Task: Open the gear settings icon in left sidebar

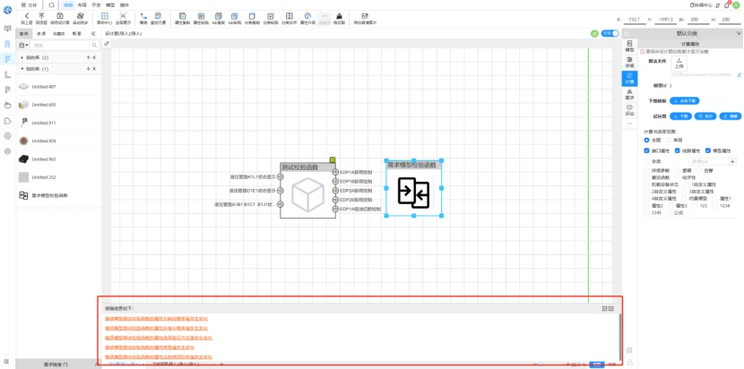Action: [x=7, y=136]
